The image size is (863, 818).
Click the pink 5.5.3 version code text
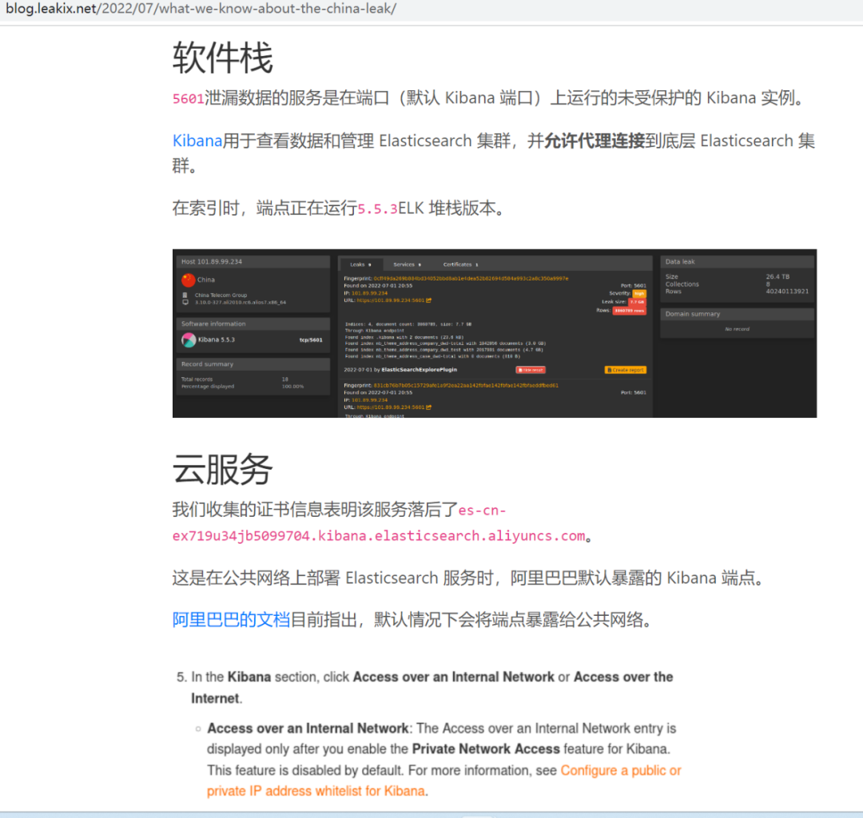coord(377,209)
